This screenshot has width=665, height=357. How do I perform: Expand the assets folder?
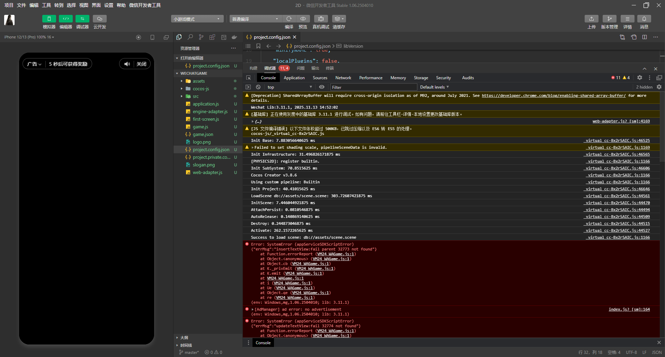coord(181,81)
